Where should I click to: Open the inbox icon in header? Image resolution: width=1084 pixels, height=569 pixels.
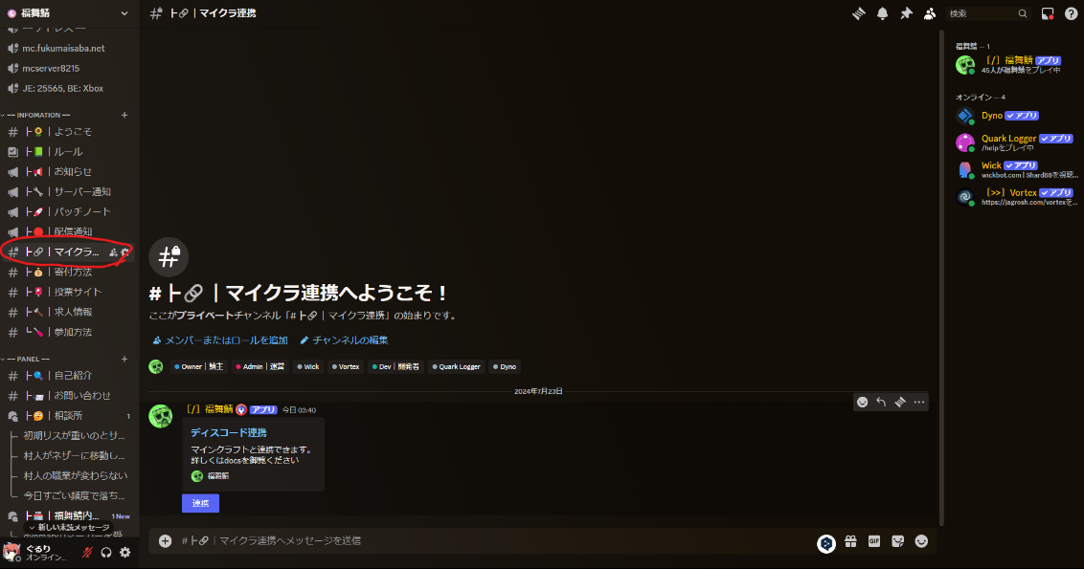point(1048,13)
